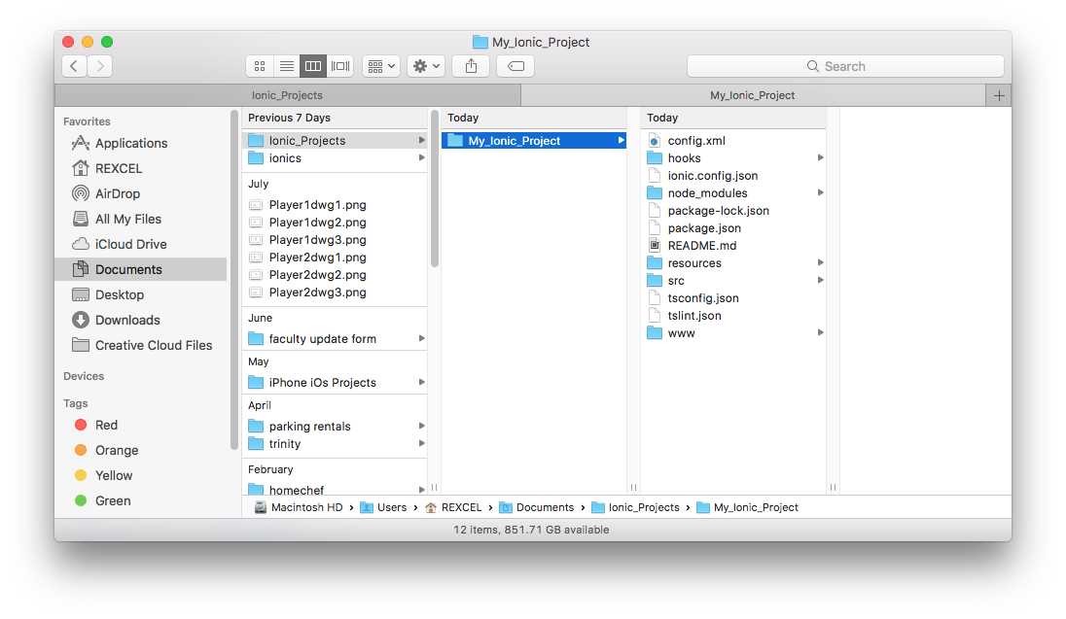Switch to list view in the toolbar
Viewport: 1066px width, 619px height.
click(x=286, y=65)
